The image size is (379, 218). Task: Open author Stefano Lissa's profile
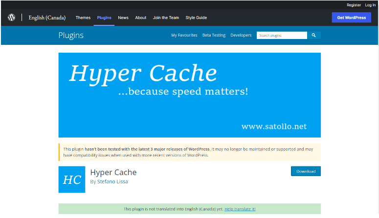point(112,181)
